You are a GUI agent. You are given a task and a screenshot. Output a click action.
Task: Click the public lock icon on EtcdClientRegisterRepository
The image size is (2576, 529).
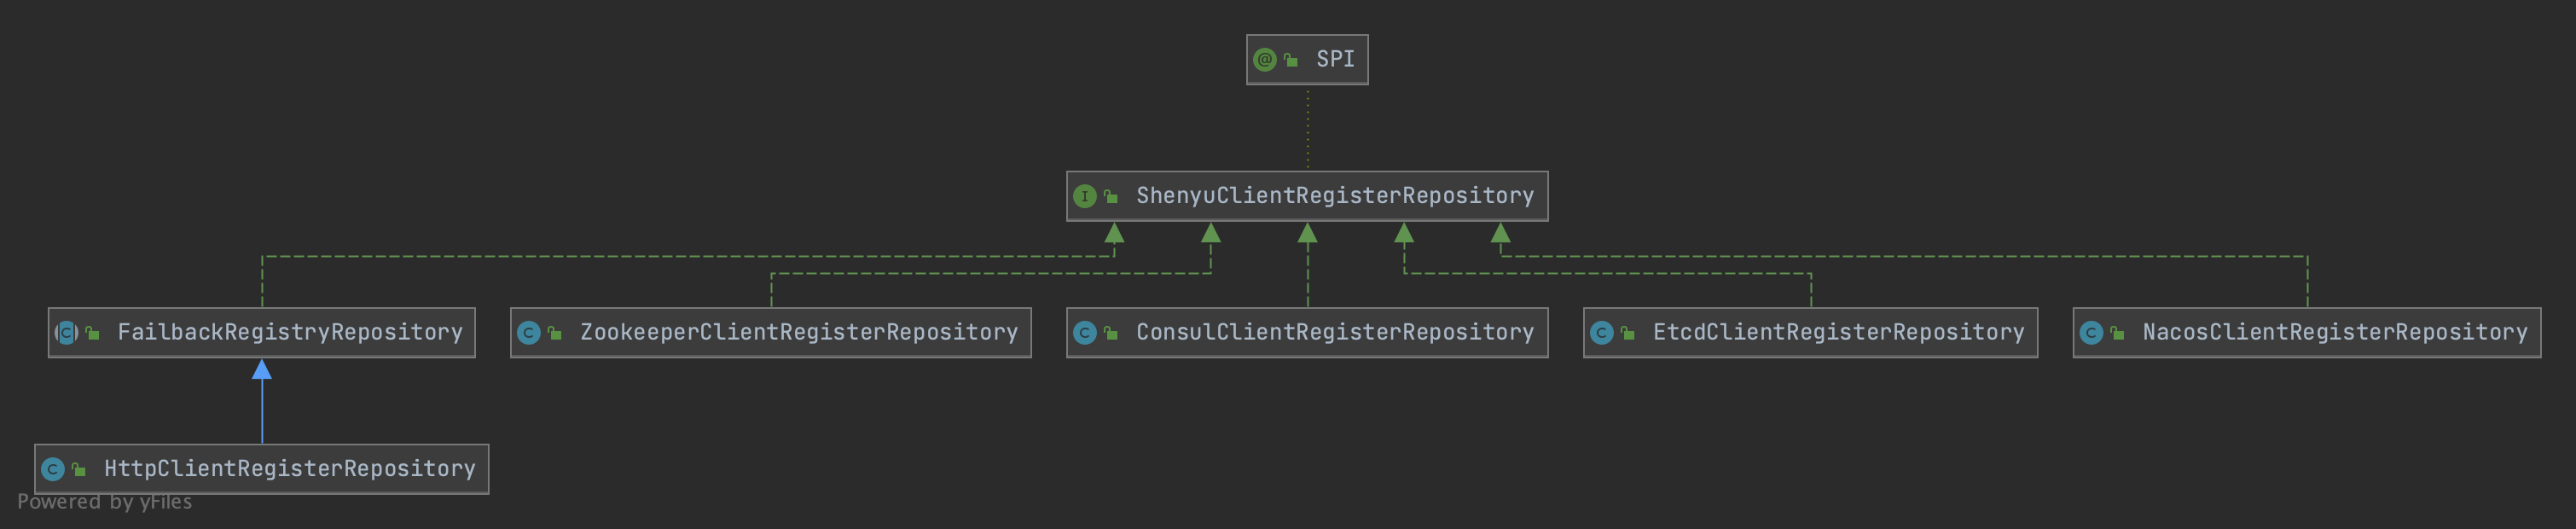coord(1628,333)
